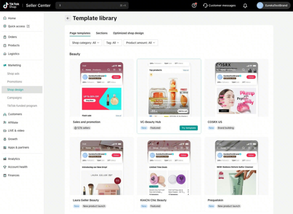
Task: Click the Home icon in sidebar
Action: [5, 18]
